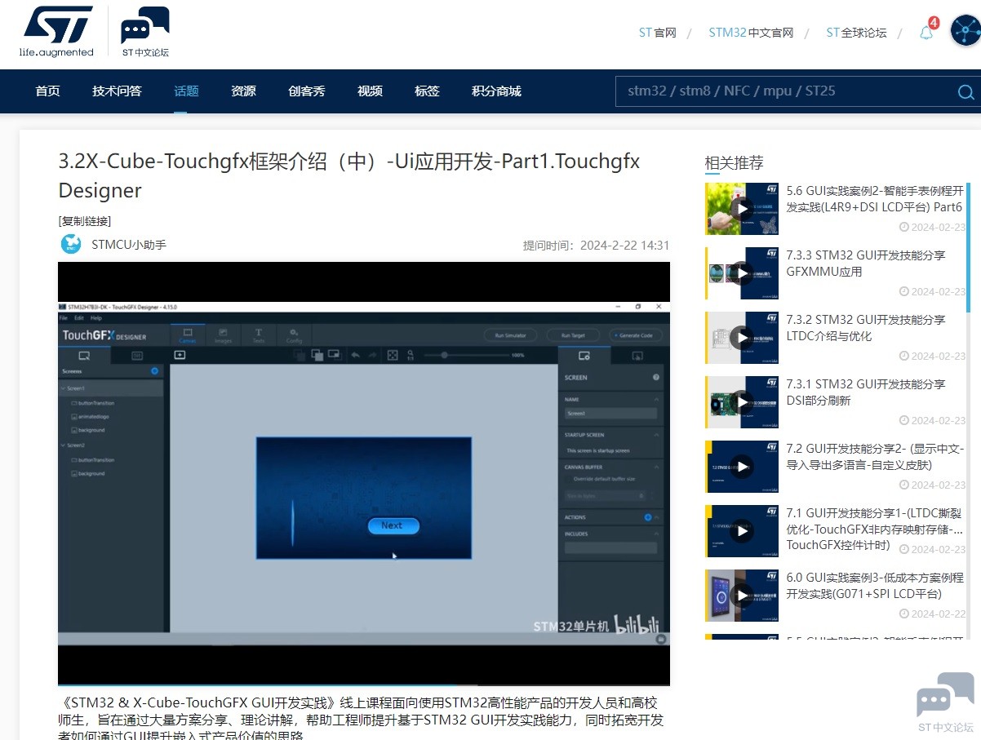The width and height of the screenshot is (981, 740).
Task: Select Config tab in TouchGFX video
Action: [294, 335]
